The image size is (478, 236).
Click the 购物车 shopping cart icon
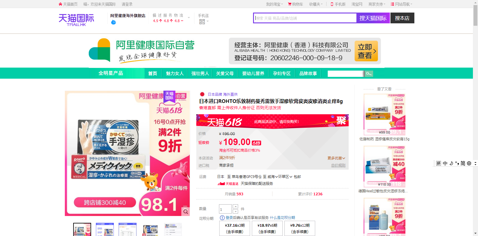click(x=289, y=4)
